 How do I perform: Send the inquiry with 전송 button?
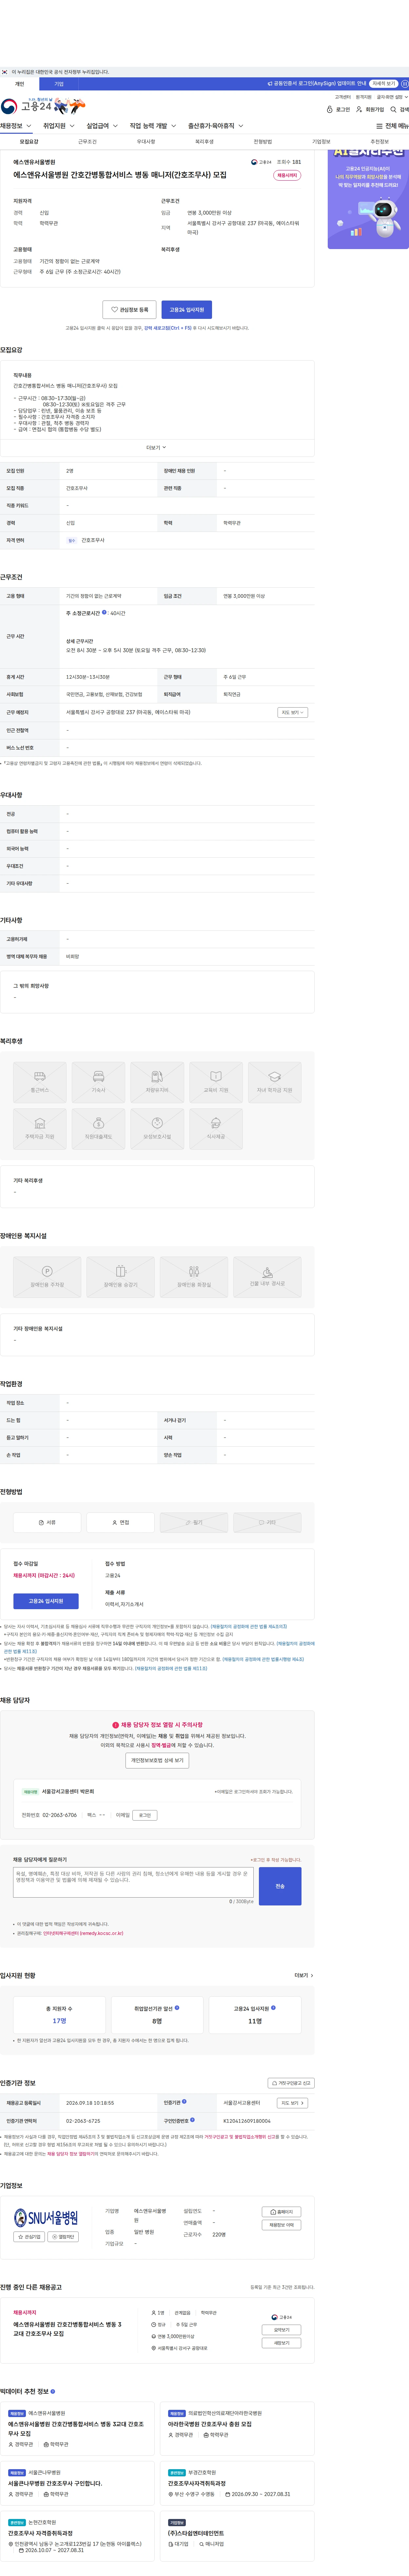pyautogui.click(x=280, y=1886)
